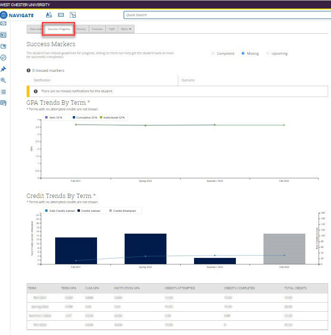Screen dimensions: 331x335
Task: Open the envelope icon in the top toolbar
Action: coord(61,15)
